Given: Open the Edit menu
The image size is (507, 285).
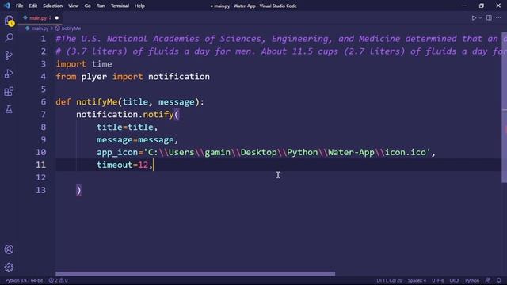Looking at the screenshot, I should pos(33,6).
